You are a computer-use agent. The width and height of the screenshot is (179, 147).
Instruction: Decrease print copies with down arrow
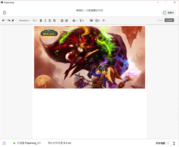coord(174,144)
